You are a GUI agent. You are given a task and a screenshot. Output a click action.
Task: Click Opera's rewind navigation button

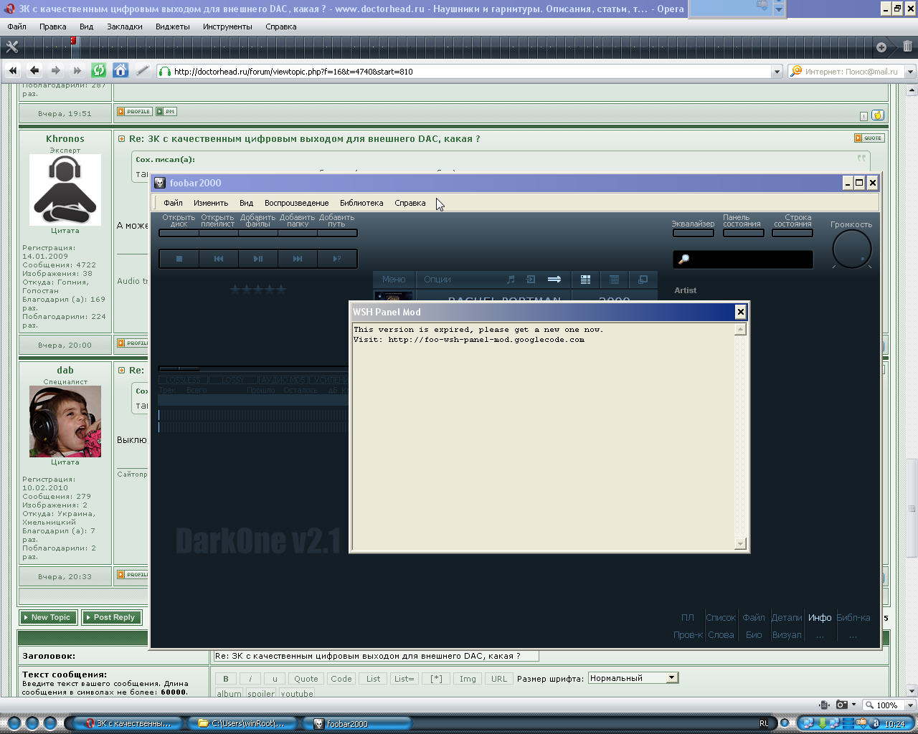click(x=12, y=70)
